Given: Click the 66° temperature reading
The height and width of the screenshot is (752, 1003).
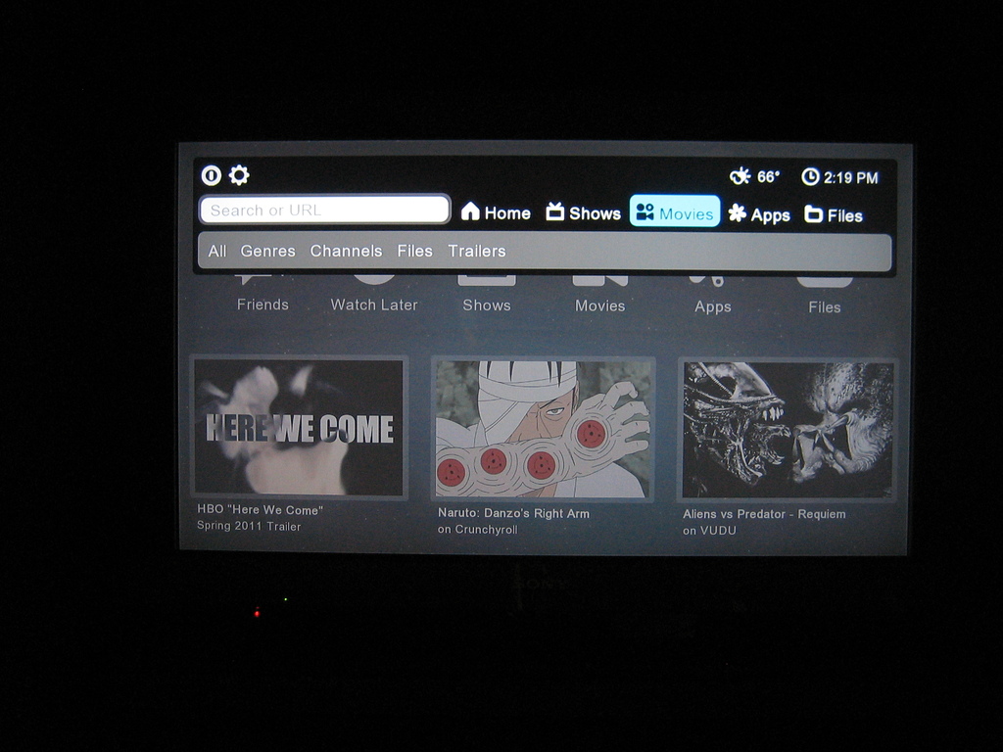Looking at the screenshot, I should tap(768, 176).
